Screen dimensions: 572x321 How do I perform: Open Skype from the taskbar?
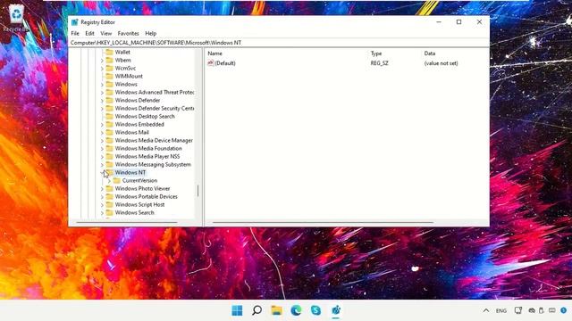315,310
